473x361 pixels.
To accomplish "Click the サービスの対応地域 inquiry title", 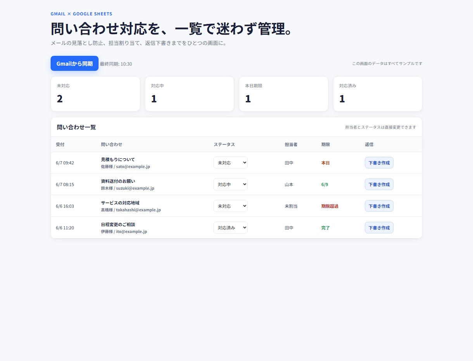I will 120,203.
